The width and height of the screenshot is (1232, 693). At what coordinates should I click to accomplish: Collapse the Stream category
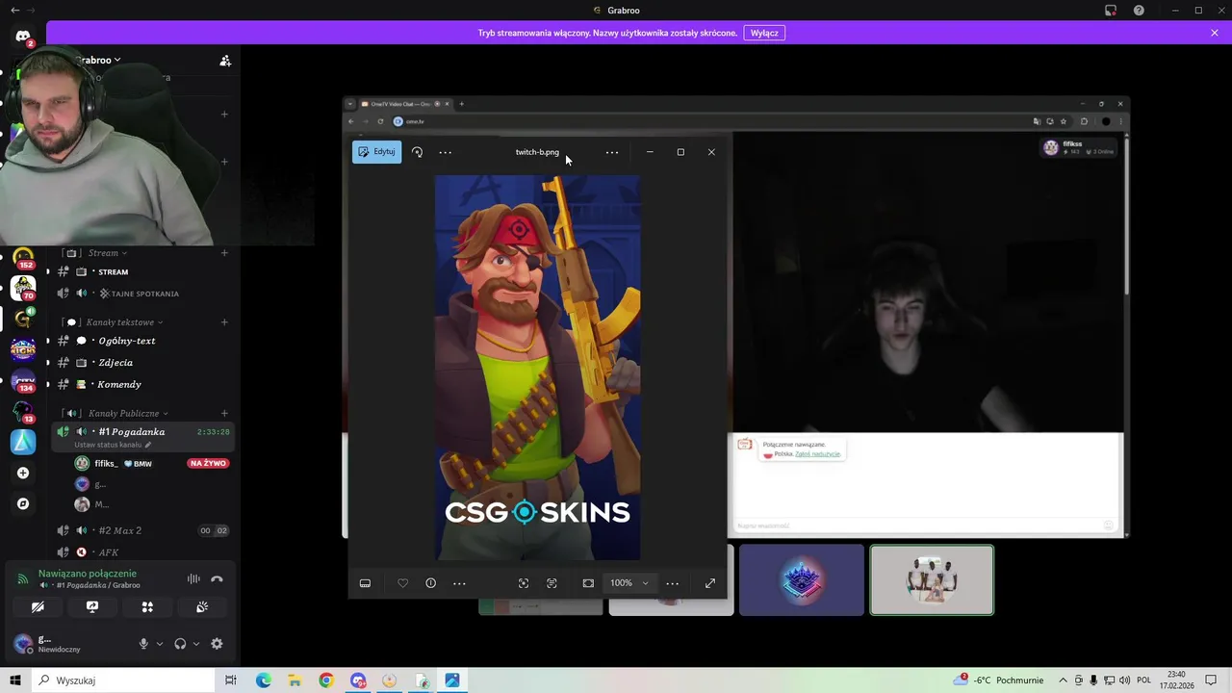(x=106, y=253)
